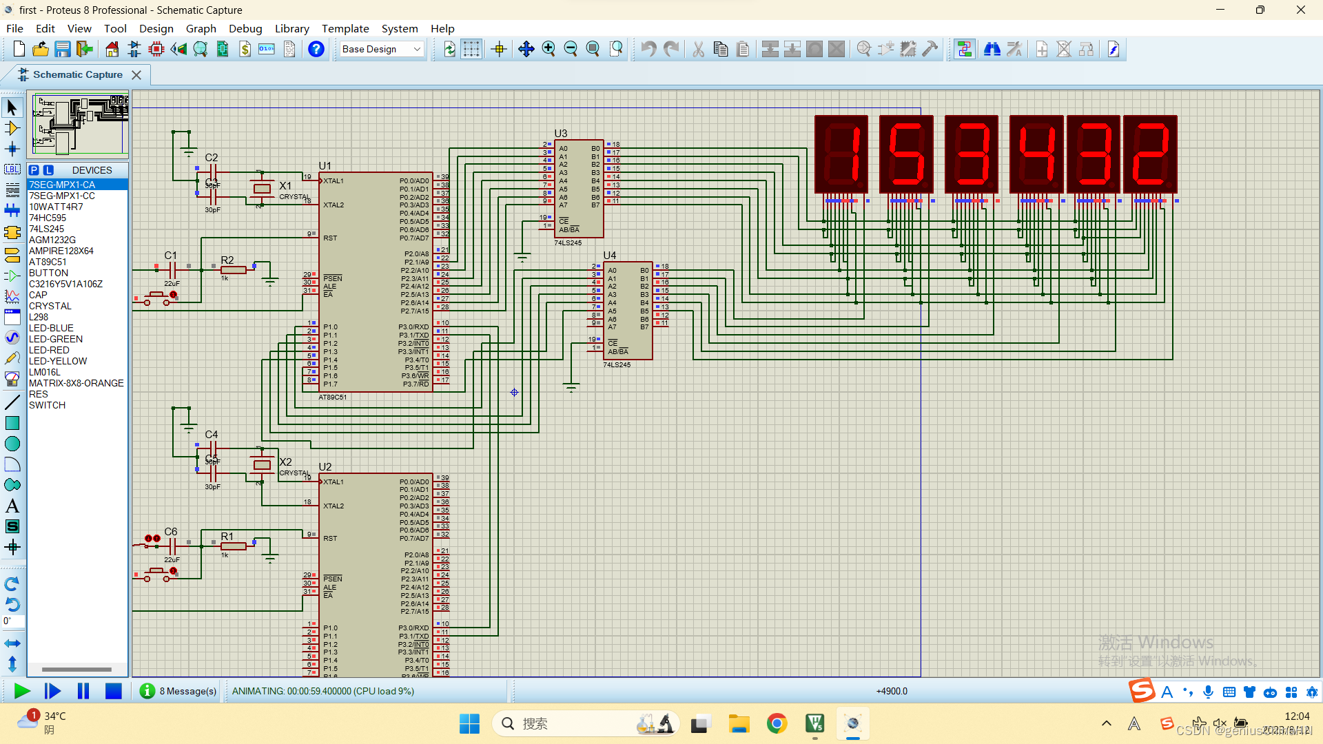1323x744 pixels.
Task: Select the 2D Text graphics tool
Action: click(12, 506)
